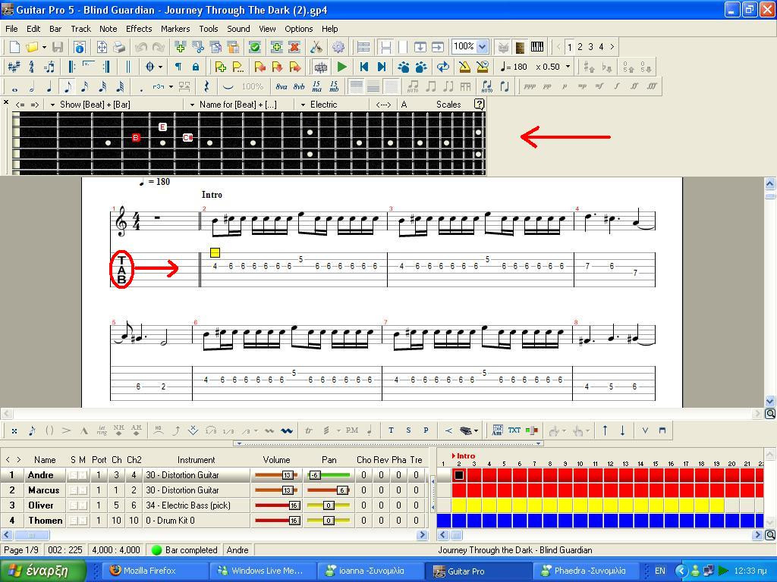The height and width of the screenshot is (582, 777).
Task: Apply the artificial harmonic A.H. effect
Action: (137, 431)
